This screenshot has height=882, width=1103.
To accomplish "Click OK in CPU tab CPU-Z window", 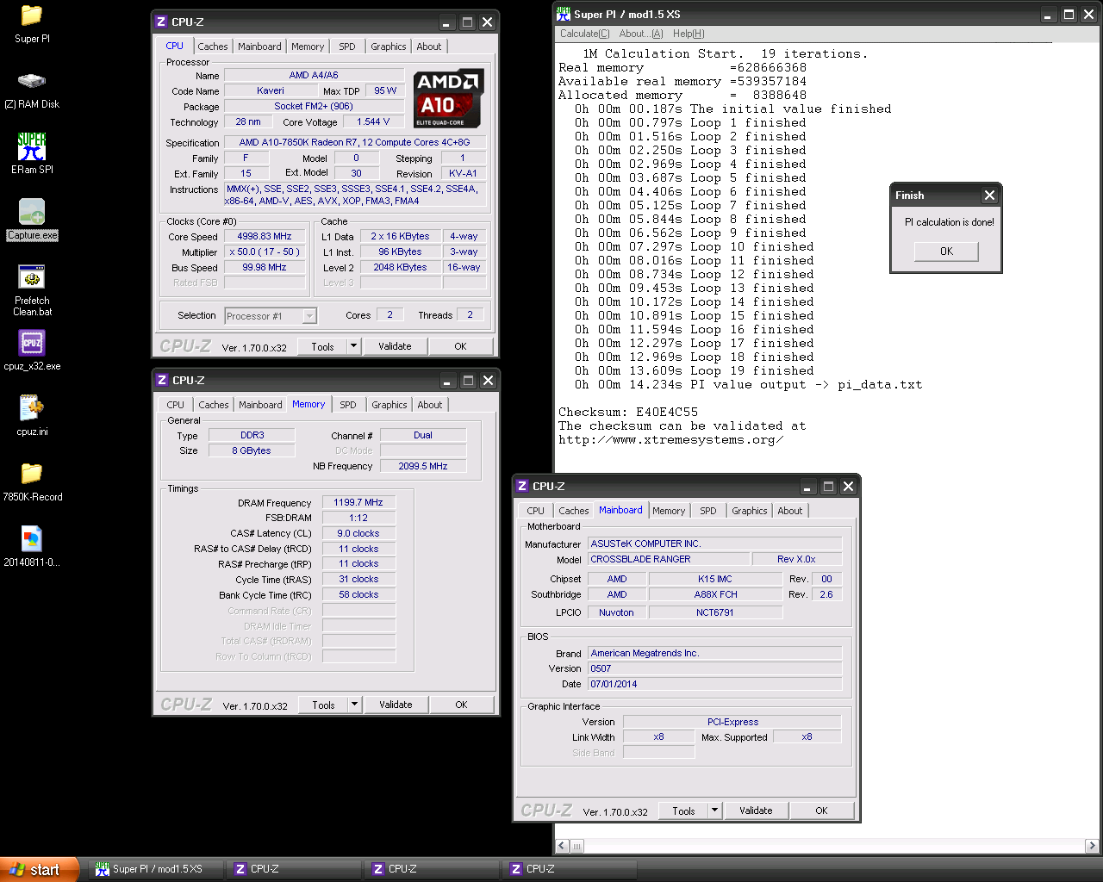I will pyautogui.click(x=460, y=346).
